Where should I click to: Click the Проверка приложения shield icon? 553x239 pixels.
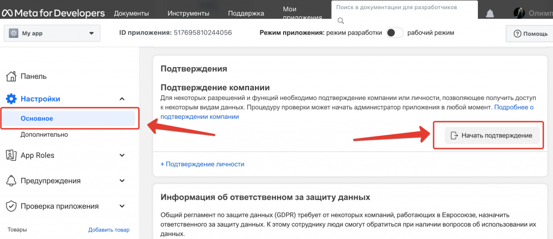pyautogui.click(x=12, y=206)
